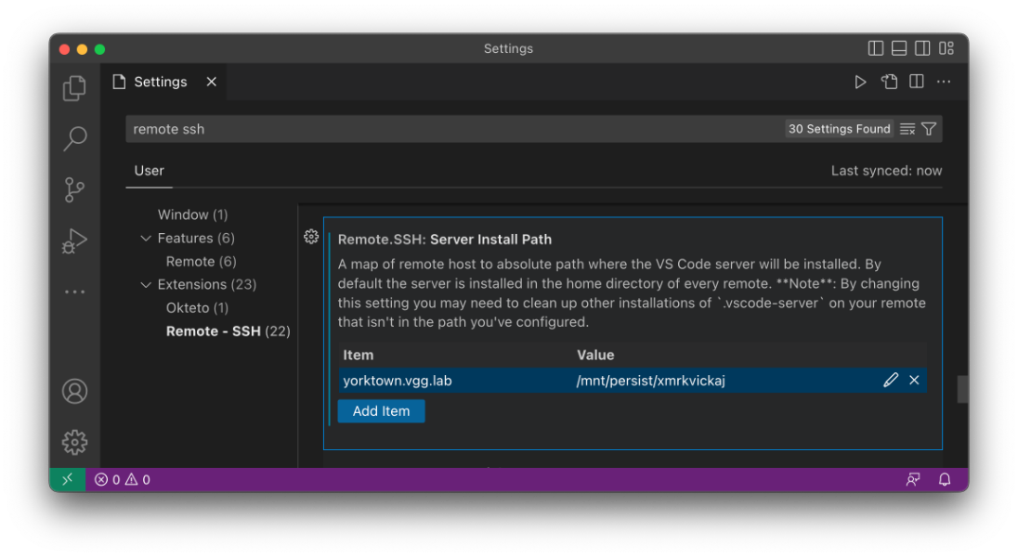Image resolution: width=1018 pixels, height=557 pixels.
Task: Toggle bottom panel layout icon
Action: [x=899, y=48]
